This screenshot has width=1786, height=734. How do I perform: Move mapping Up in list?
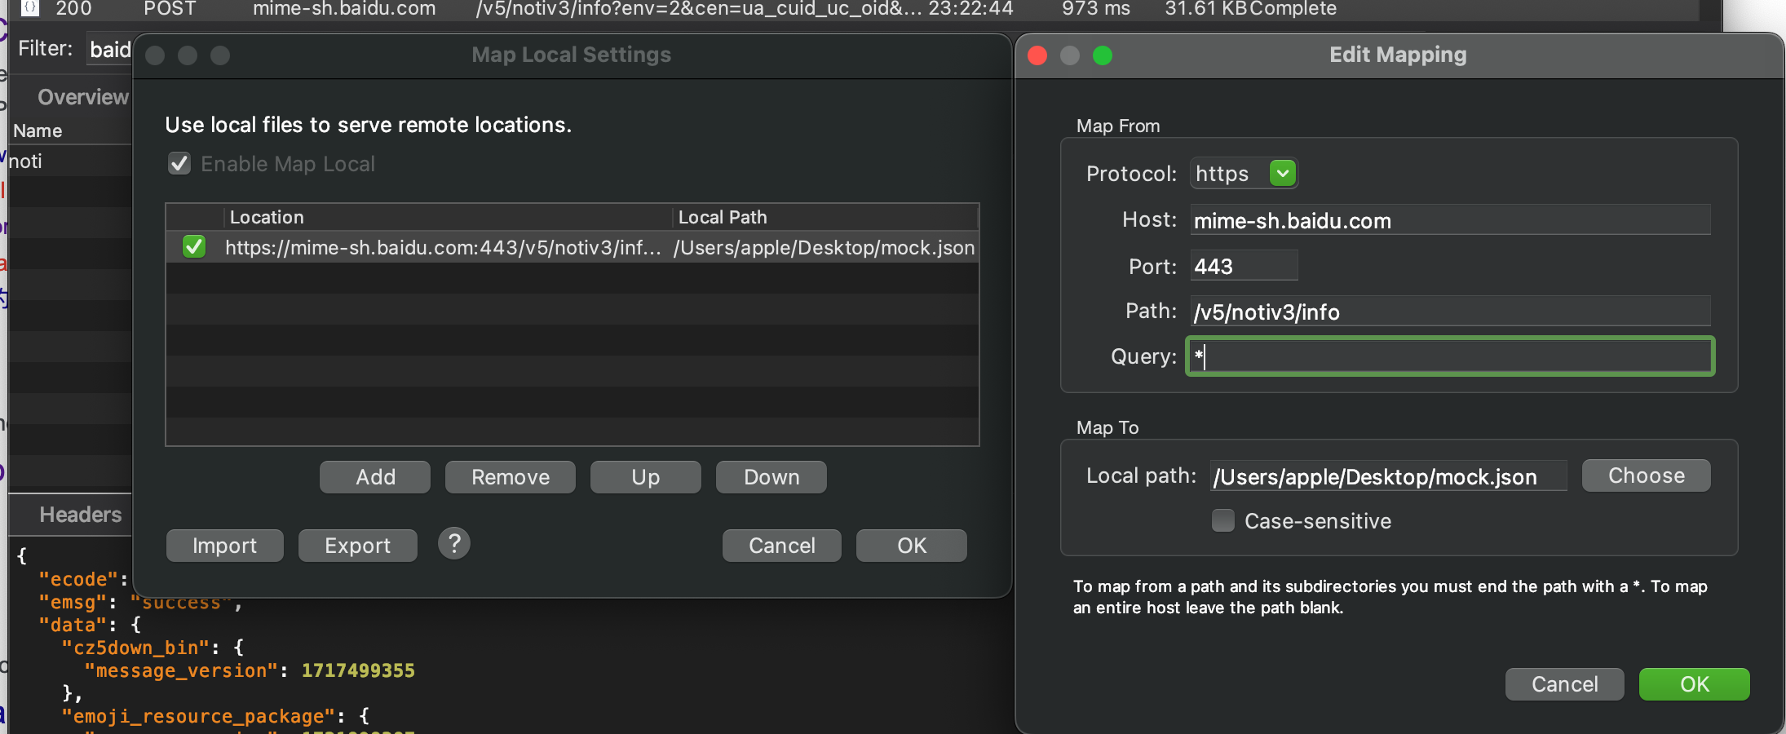click(645, 477)
